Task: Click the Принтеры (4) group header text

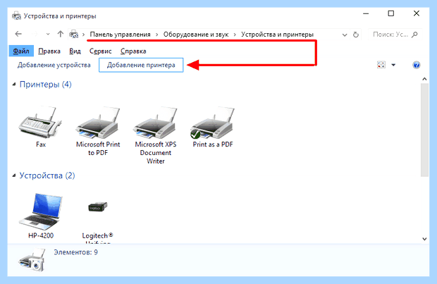Action: [x=45, y=84]
